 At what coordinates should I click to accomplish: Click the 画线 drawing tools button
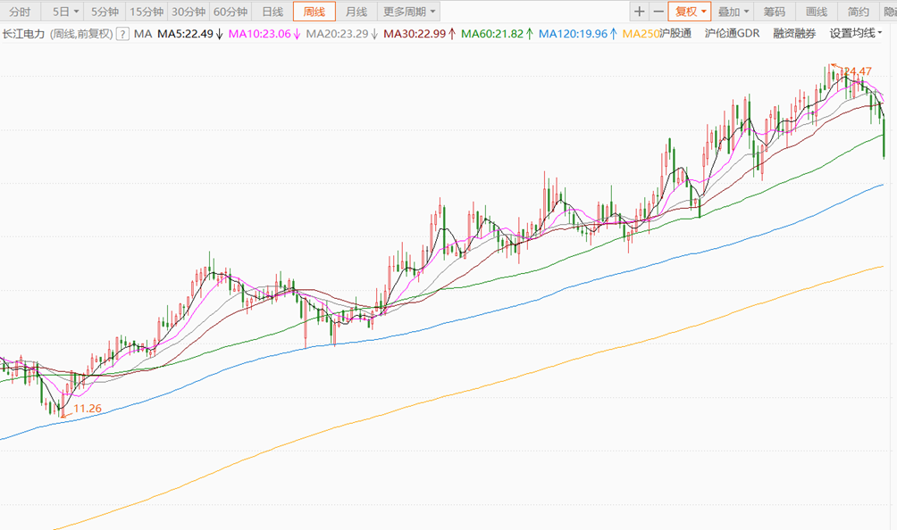coord(817,12)
